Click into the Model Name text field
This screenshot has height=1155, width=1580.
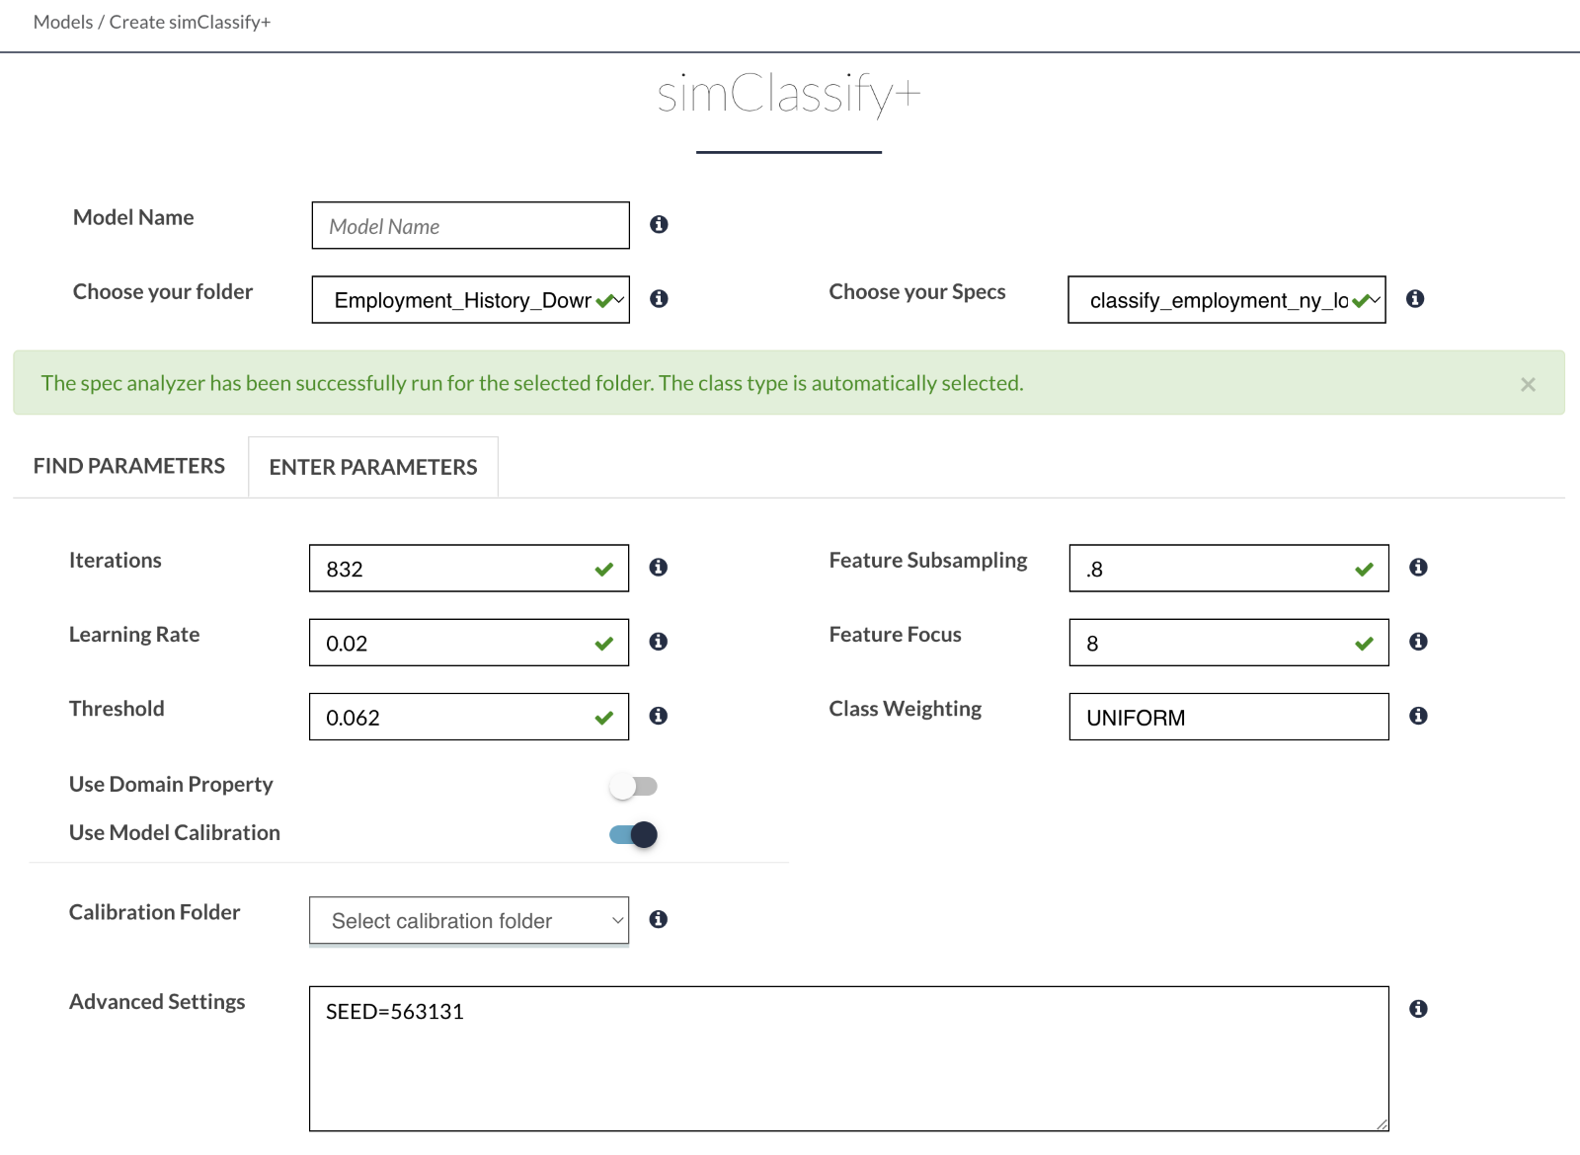(x=470, y=226)
